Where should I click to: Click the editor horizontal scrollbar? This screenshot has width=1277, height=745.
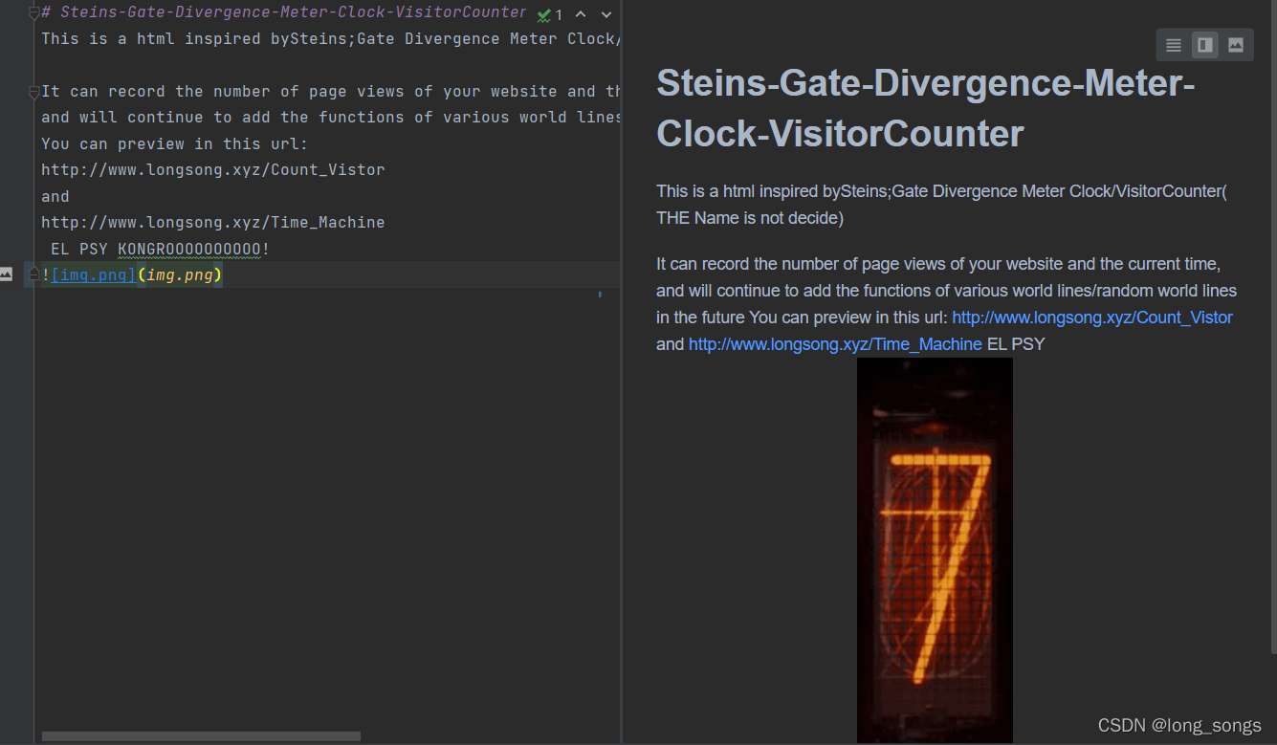point(201,736)
